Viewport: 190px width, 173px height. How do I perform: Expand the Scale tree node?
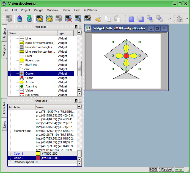coord(16,69)
